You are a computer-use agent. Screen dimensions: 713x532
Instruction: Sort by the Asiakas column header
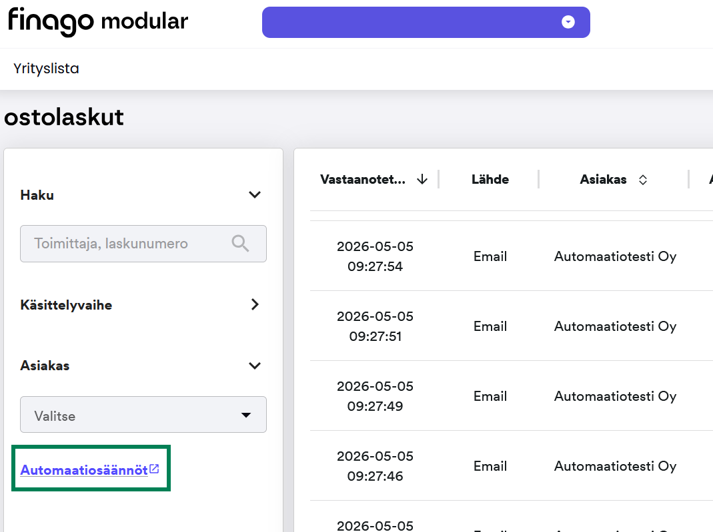[603, 179]
